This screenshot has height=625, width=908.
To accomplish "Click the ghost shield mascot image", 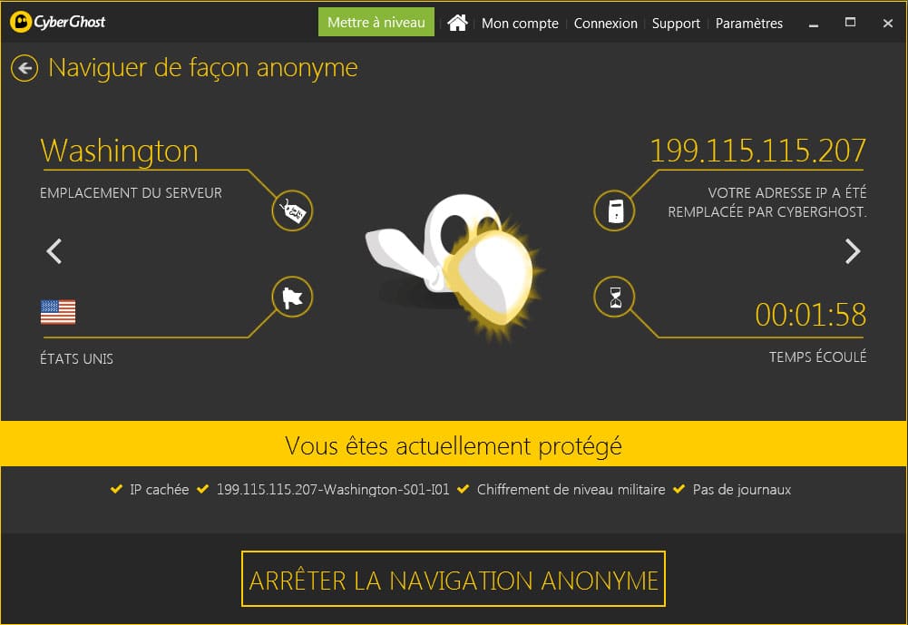I will pos(454,267).
